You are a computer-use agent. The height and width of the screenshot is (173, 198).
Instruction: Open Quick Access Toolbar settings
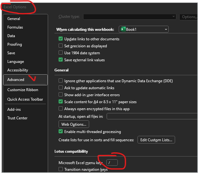(25, 99)
